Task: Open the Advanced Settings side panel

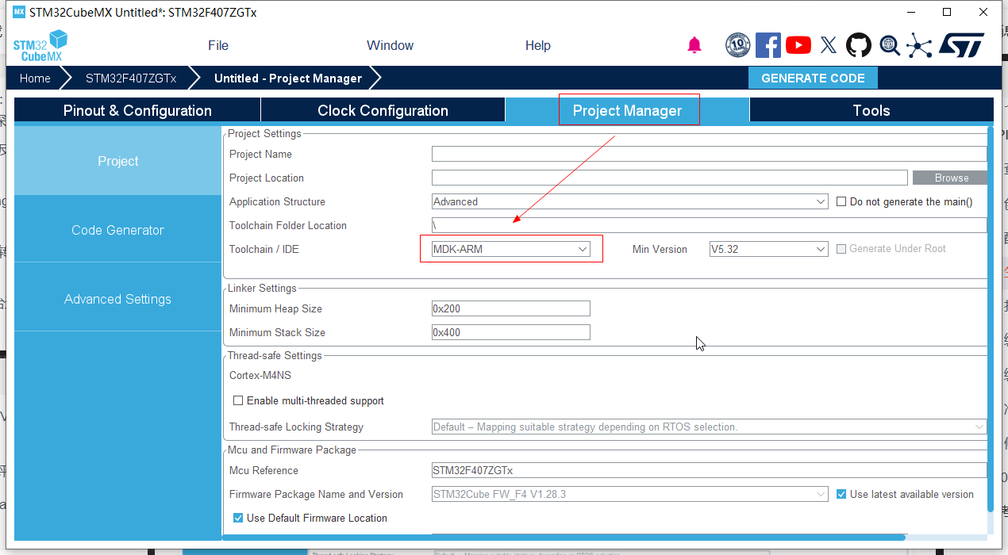Action: point(118,299)
